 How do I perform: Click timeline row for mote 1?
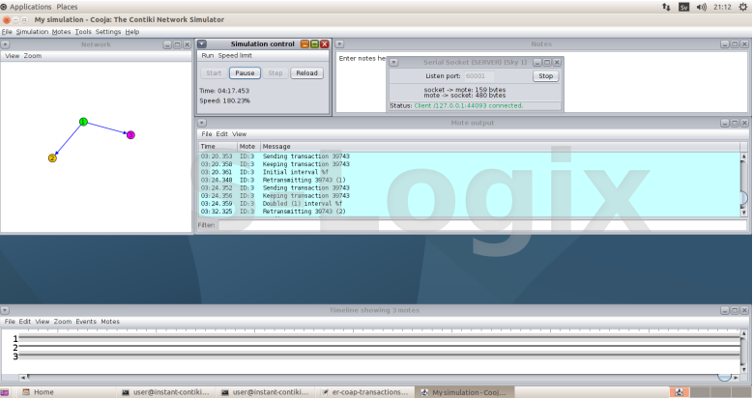point(377,338)
